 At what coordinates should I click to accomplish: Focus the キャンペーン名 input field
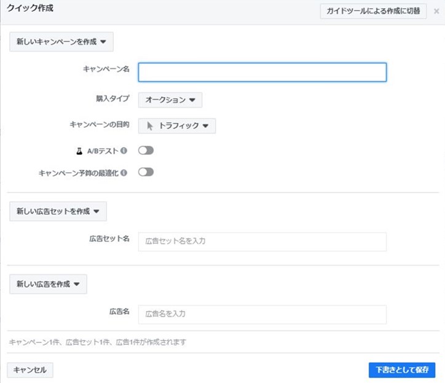click(262, 73)
